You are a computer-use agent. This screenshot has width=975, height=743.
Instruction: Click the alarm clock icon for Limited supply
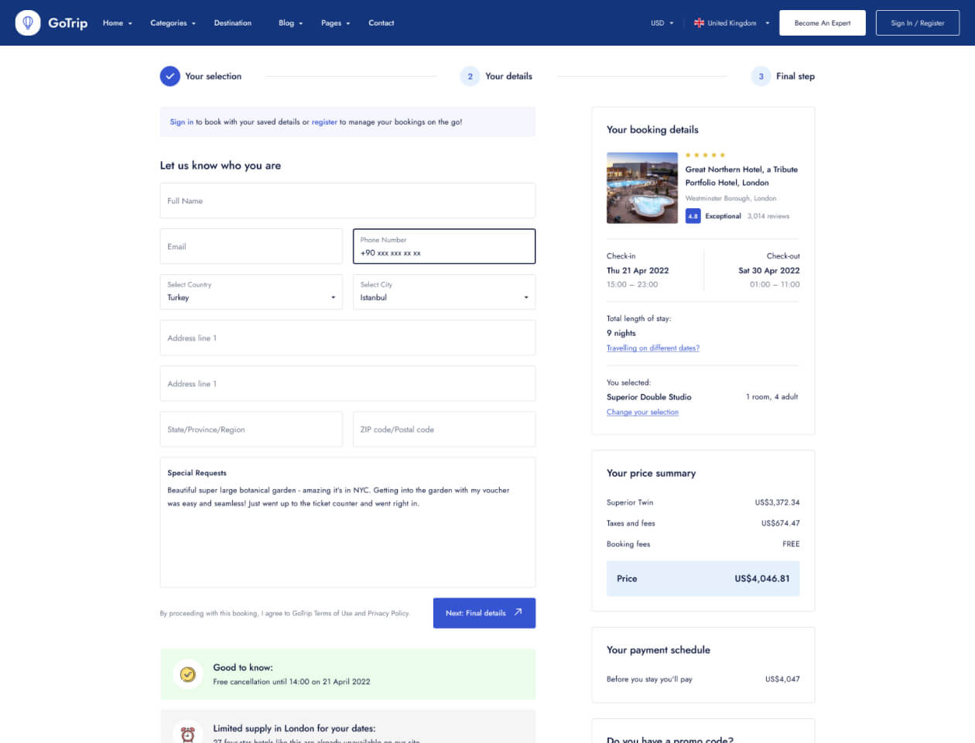187,733
